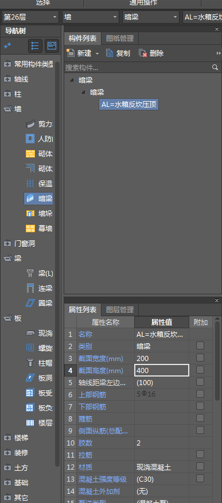
Task: Click the add-new plus icon in navigation tree
Action: [x=7, y=46]
